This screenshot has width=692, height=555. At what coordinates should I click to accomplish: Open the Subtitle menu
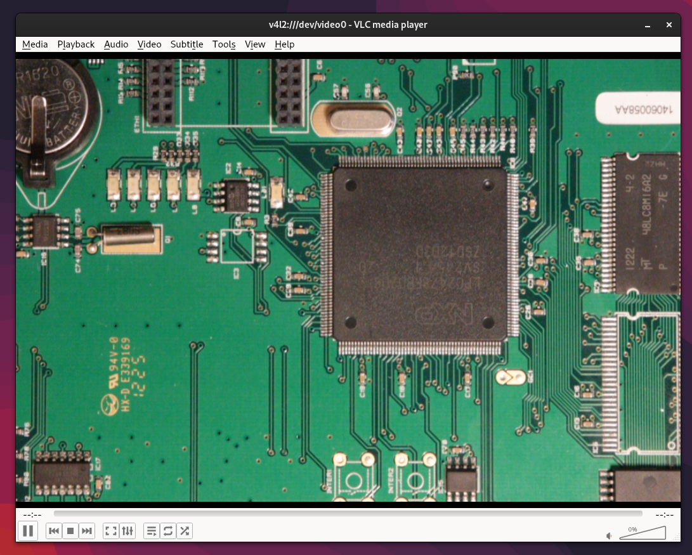pos(186,44)
